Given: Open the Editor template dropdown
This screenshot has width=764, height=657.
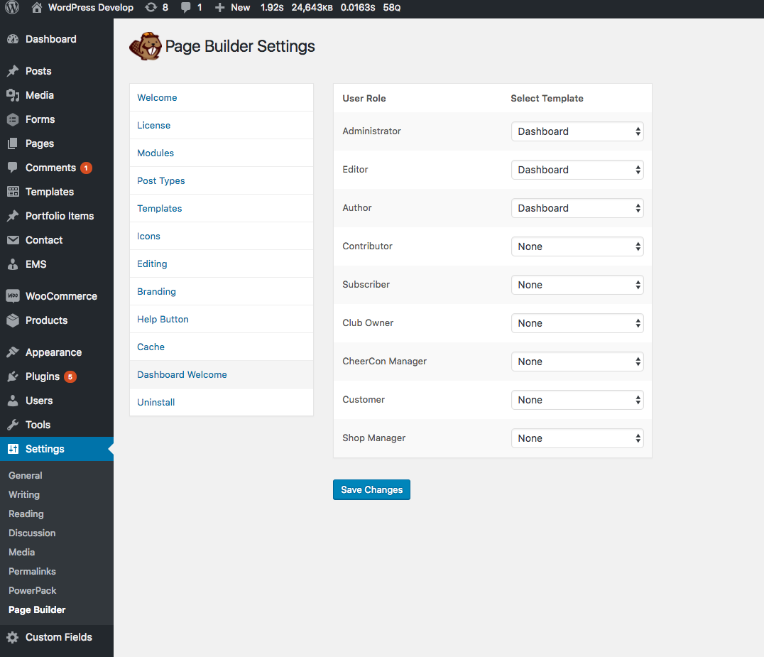Looking at the screenshot, I should 577,170.
